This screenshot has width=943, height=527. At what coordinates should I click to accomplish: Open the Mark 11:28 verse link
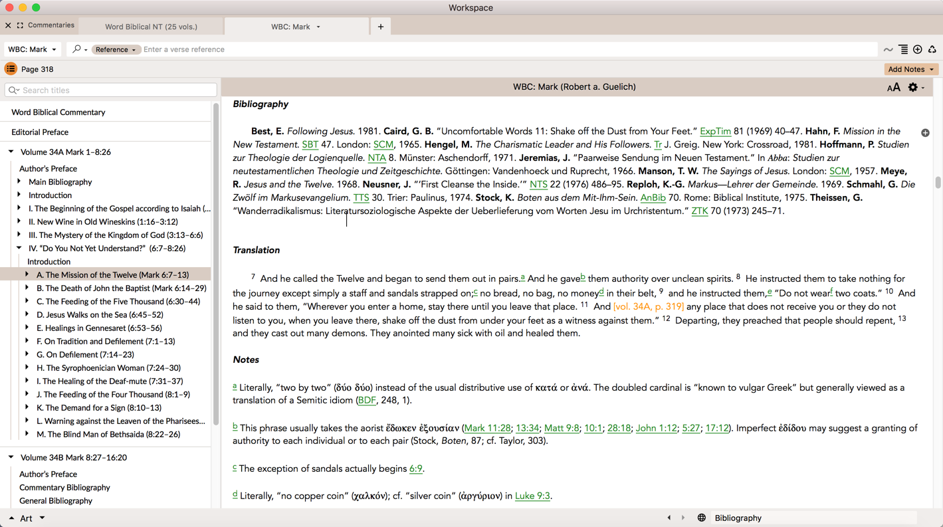click(487, 429)
